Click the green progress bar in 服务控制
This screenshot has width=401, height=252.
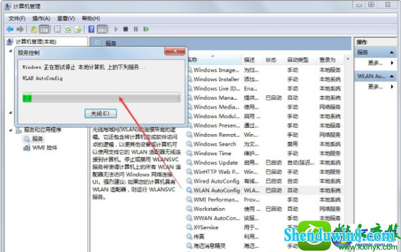click(x=101, y=97)
